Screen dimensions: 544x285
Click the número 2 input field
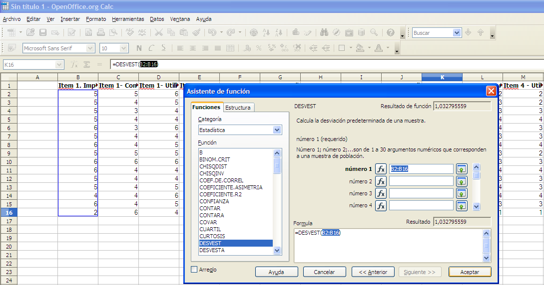421,181
